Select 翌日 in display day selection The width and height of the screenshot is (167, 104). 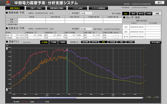pos(133,14)
